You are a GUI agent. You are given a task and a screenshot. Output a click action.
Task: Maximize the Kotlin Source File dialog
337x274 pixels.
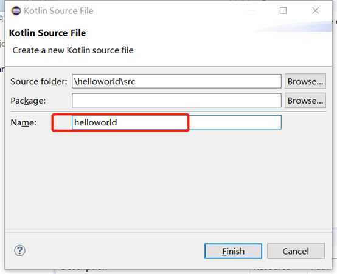pyautogui.click(x=283, y=10)
